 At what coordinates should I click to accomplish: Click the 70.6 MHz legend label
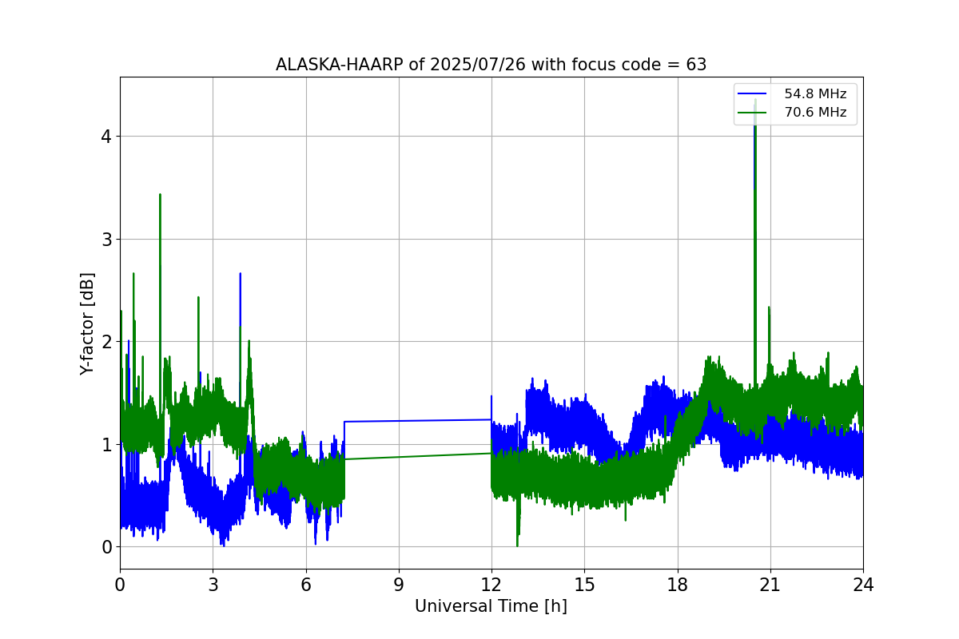point(815,113)
